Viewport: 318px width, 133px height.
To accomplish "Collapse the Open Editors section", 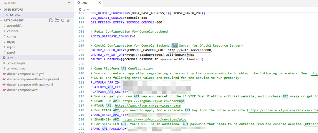I will tap(2, 9).
